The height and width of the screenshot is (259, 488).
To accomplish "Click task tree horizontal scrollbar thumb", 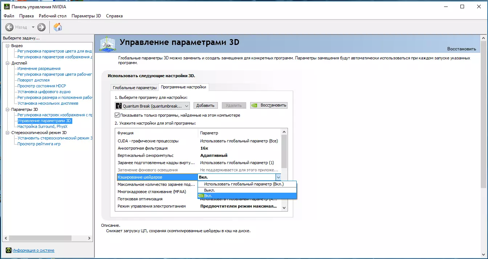I will [40, 238].
